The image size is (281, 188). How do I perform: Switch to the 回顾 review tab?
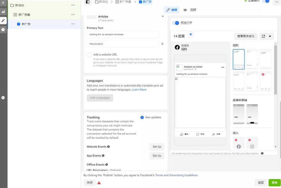(190, 10)
